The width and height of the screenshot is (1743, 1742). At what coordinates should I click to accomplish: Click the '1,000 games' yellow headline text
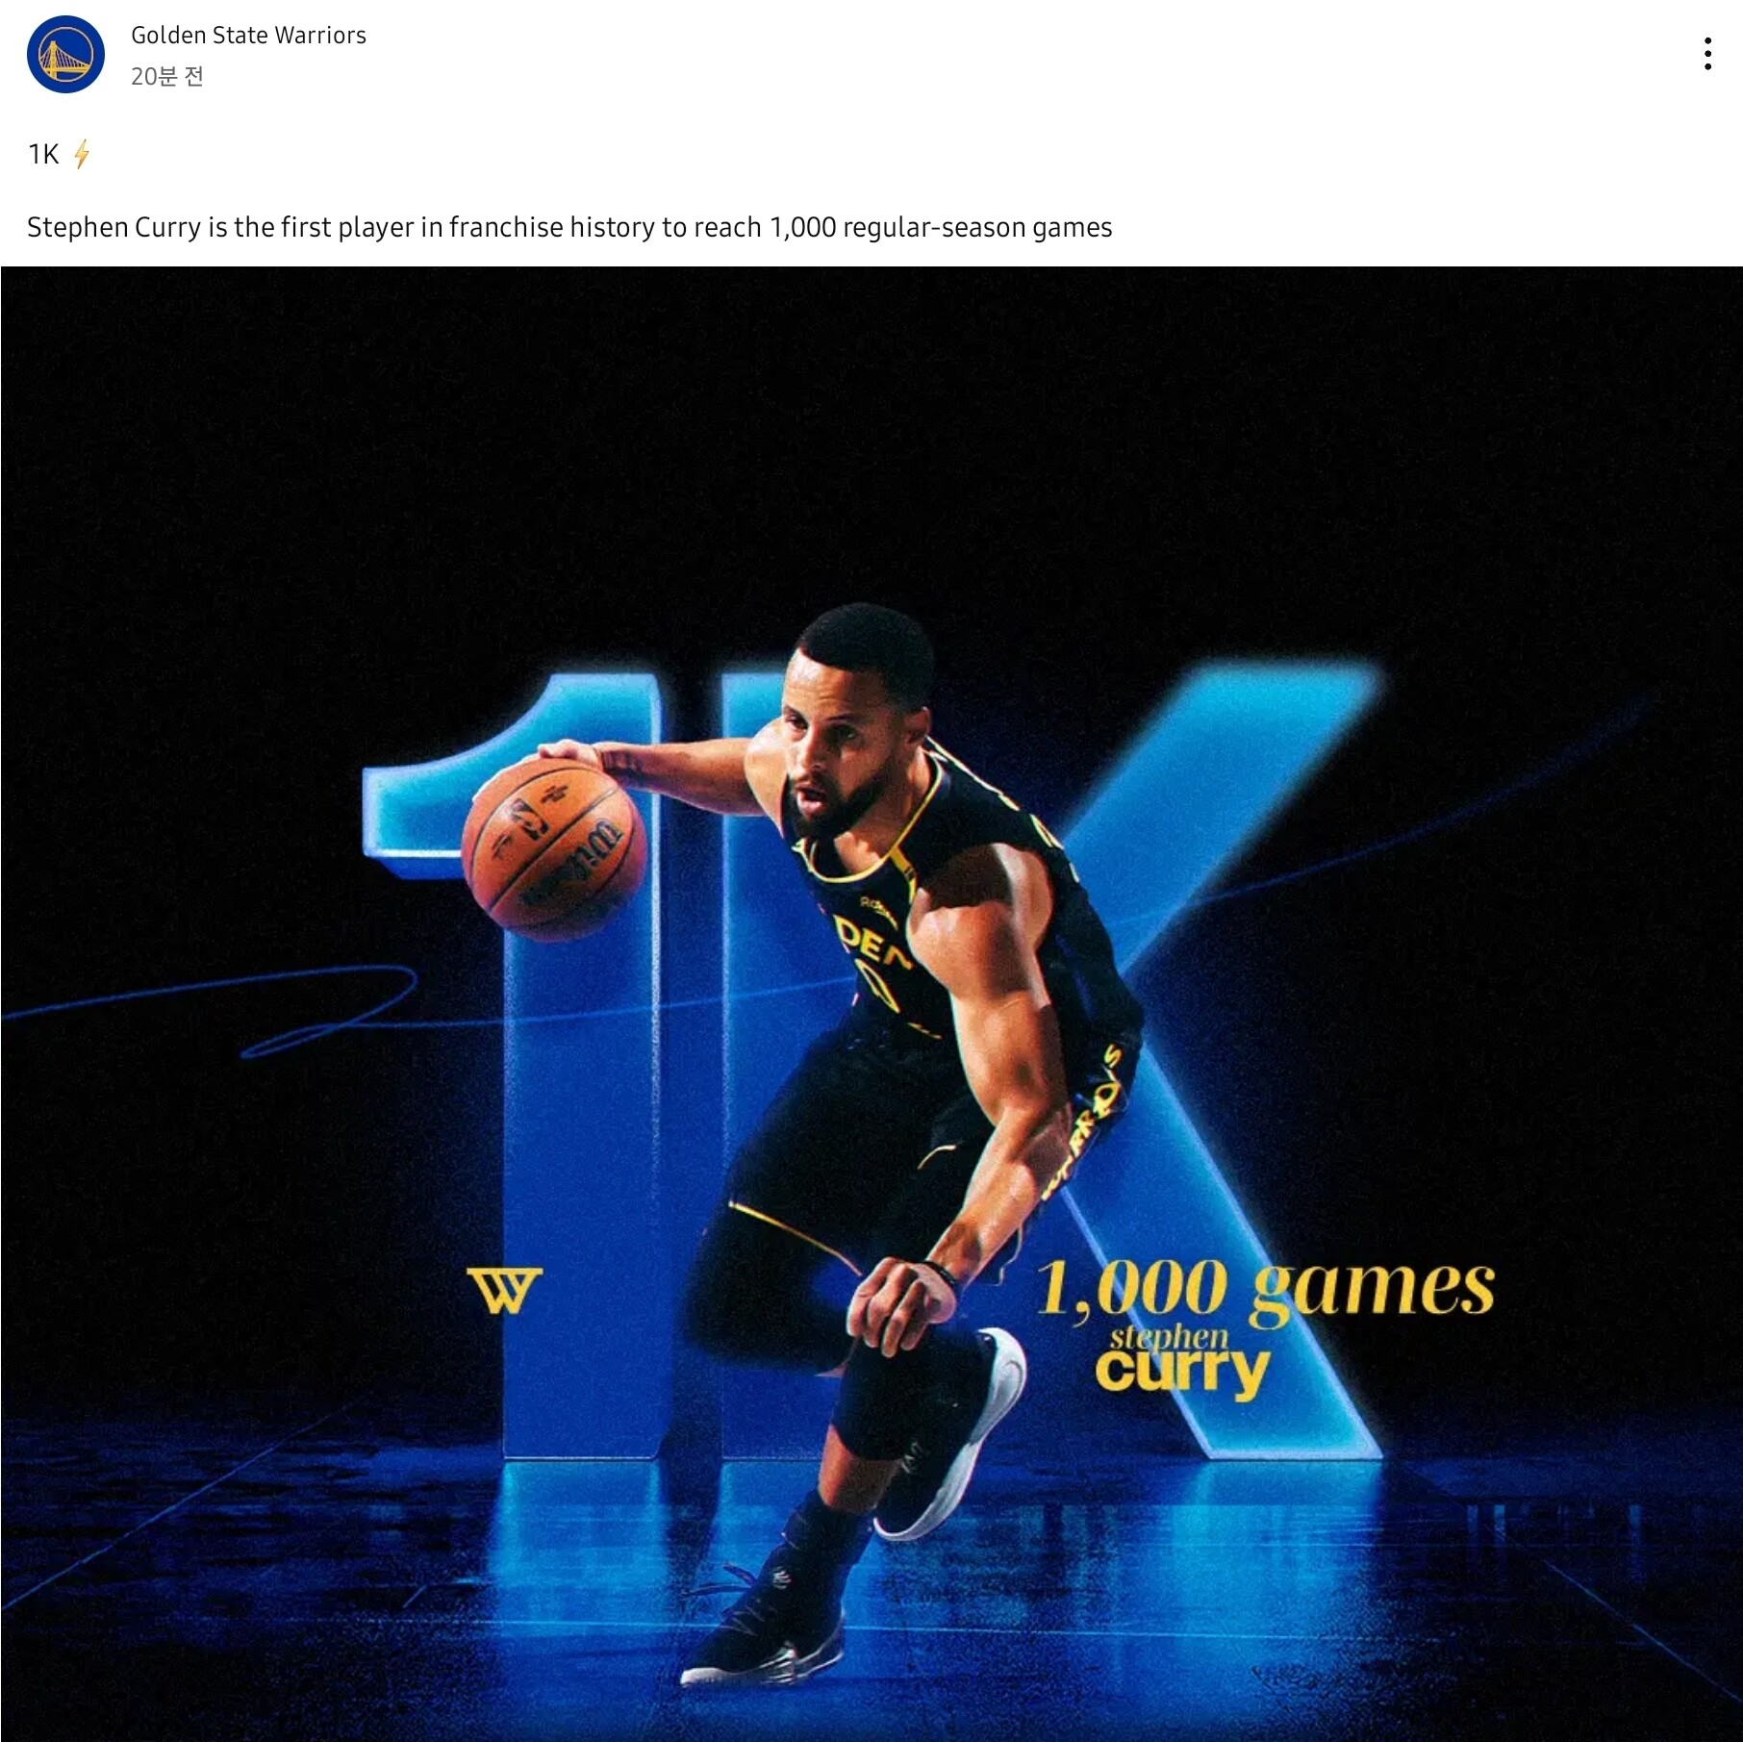tap(1265, 1287)
